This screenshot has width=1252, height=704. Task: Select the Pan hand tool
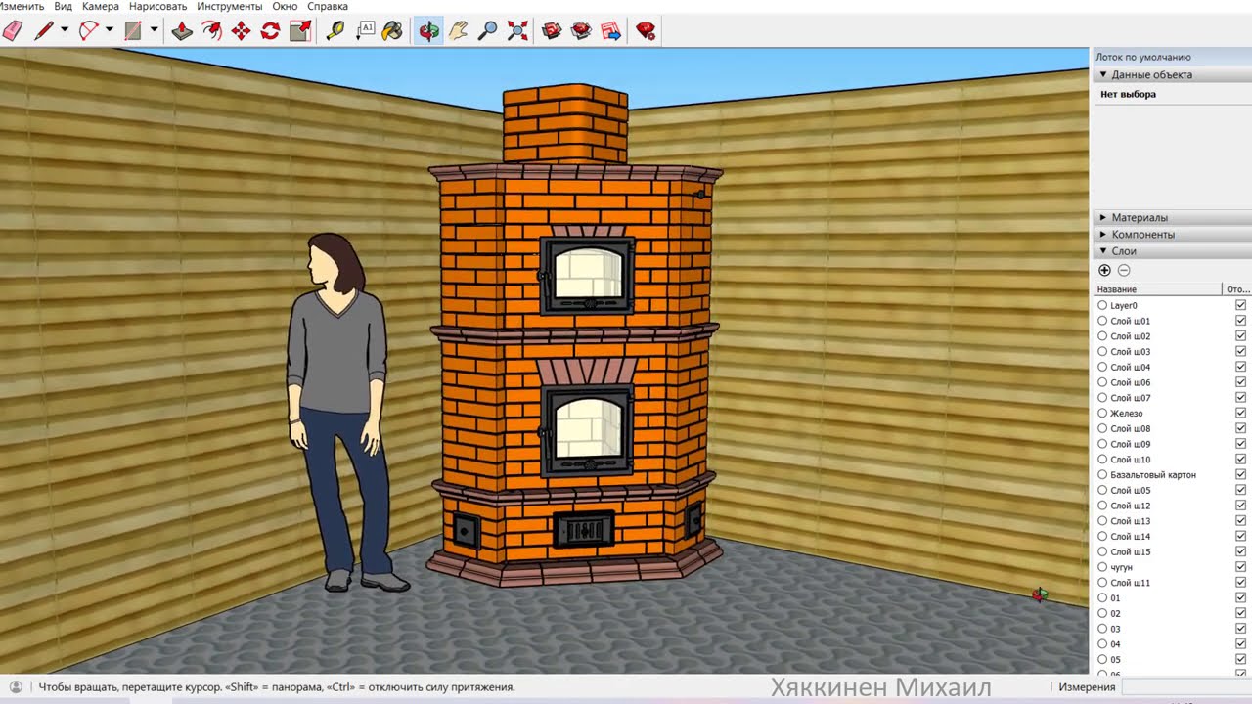[458, 31]
